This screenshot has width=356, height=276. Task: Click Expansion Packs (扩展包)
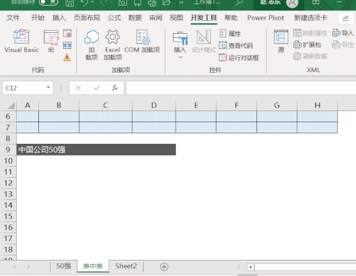pos(307,44)
